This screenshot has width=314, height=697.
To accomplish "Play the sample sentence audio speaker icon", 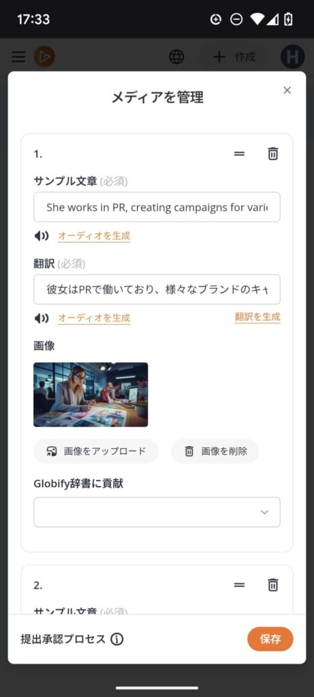I will (x=42, y=236).
